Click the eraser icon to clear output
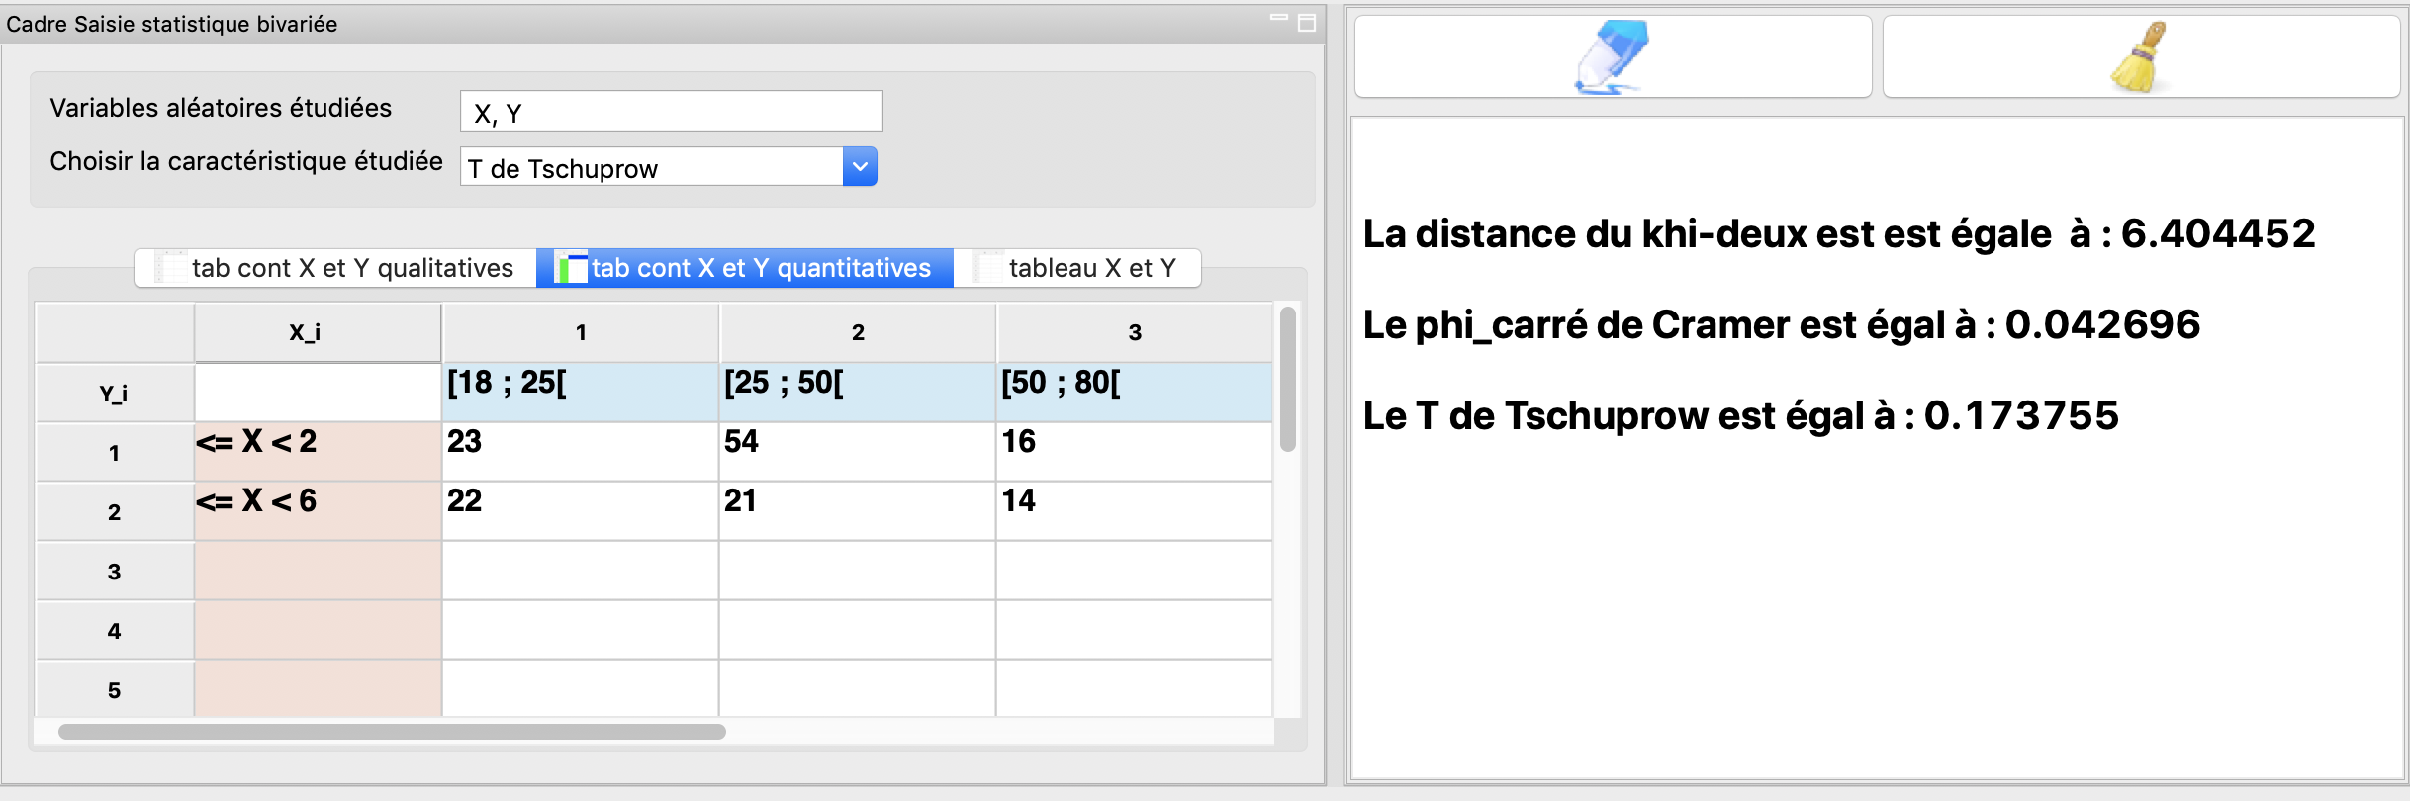 (1610, 56)
